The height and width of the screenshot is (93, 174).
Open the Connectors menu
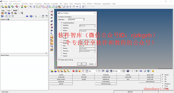(x=38, y=4)
